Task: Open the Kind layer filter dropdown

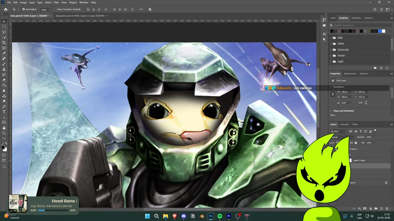Action: coord(339,131)
